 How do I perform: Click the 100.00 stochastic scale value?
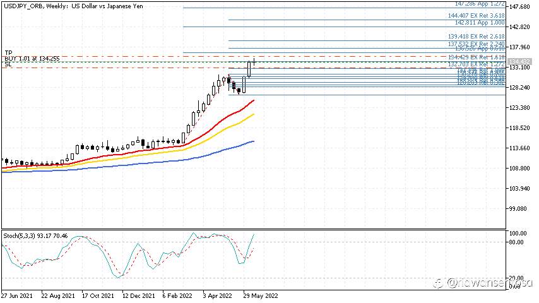518,233
